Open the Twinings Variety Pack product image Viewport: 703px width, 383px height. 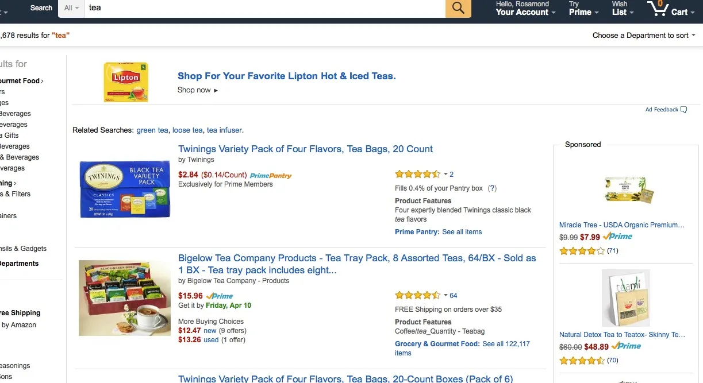tap(125, 188)
